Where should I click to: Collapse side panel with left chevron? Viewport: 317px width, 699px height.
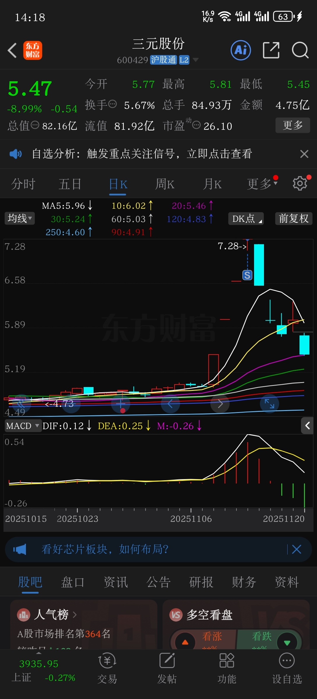(x=307, y=426)
